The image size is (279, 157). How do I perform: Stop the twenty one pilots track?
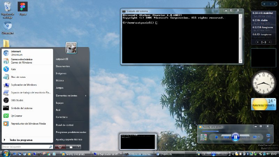click(216, 137)
